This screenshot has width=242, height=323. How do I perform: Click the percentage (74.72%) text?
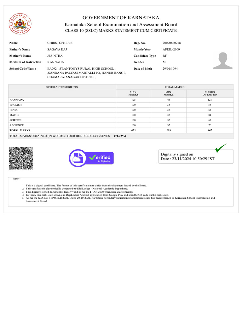(x=120, y=136)
